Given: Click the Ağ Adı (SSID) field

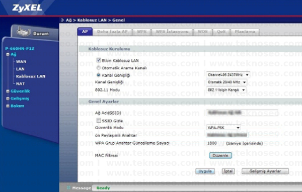Looking at the screenshot, I should 242,113.
